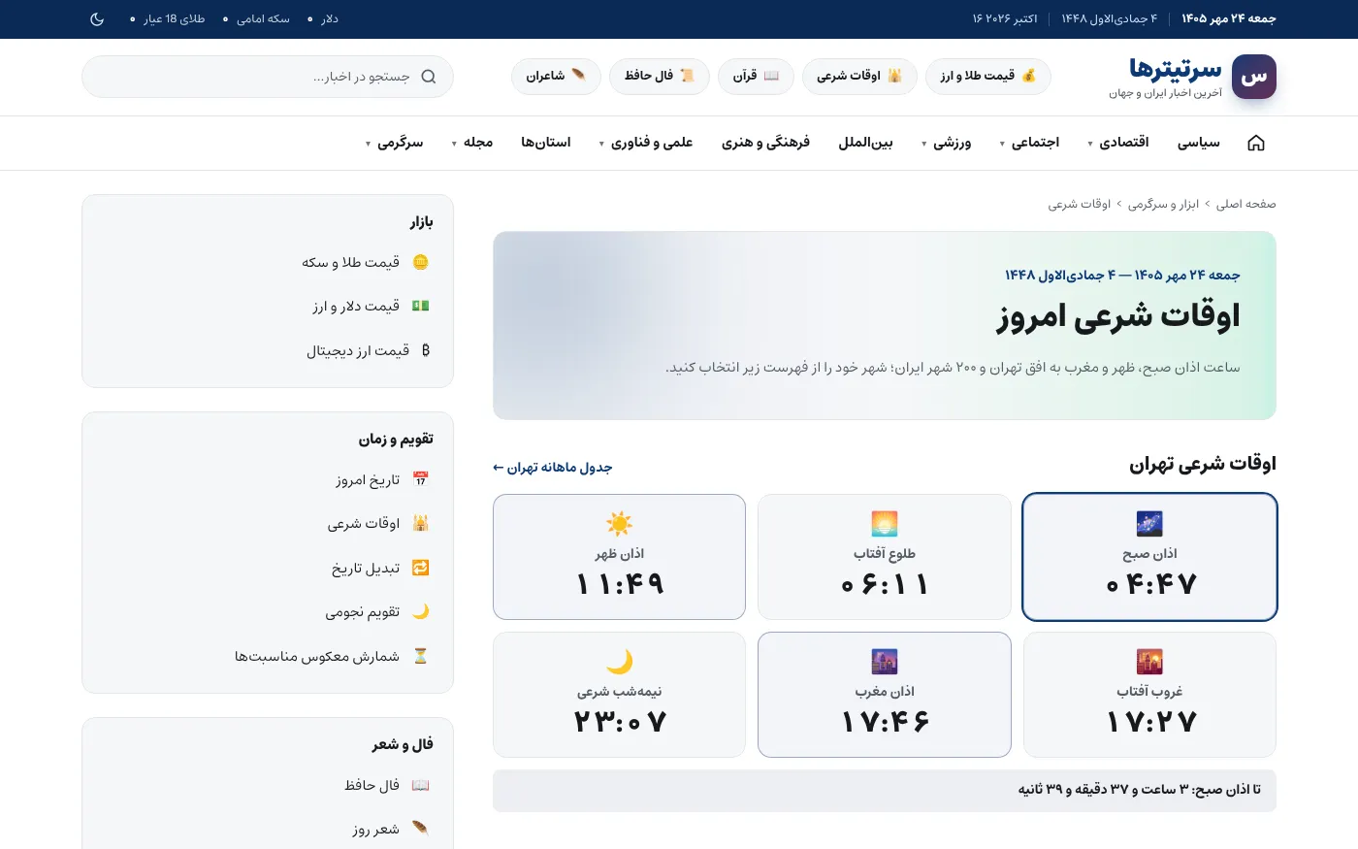Select سیاسی in the main navigation

coord(1199,143)
